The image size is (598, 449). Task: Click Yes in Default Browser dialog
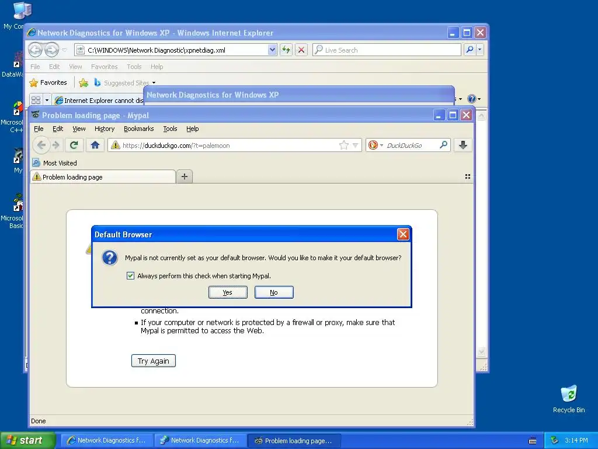coord(228,292)
